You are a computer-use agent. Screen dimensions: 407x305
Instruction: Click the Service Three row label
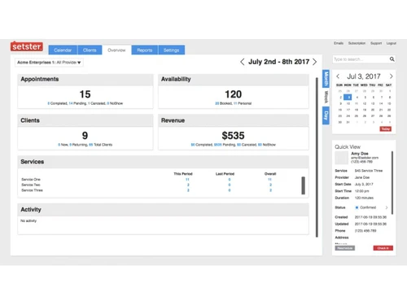point(32,190)
